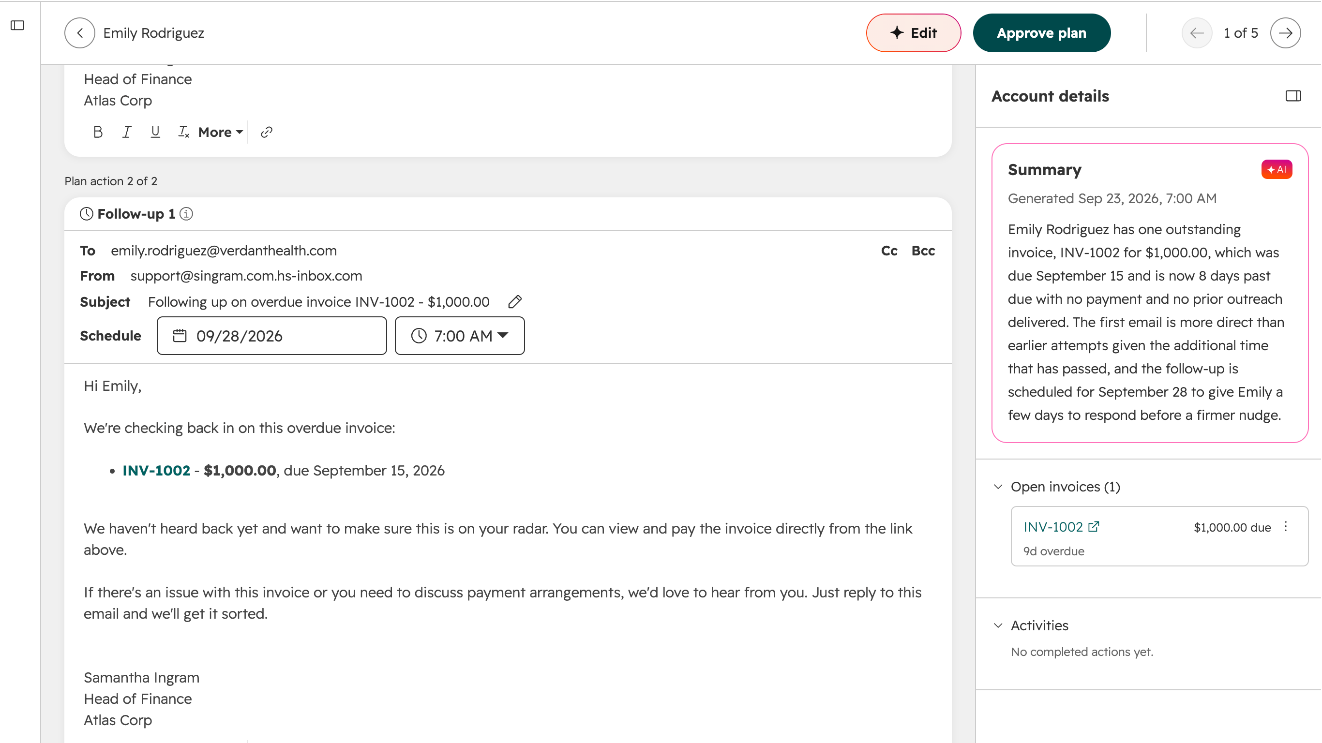Collapse the Account details panel

[x=1293, y=96]
